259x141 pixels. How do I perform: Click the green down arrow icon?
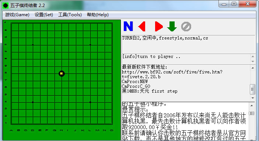[172, 26]
